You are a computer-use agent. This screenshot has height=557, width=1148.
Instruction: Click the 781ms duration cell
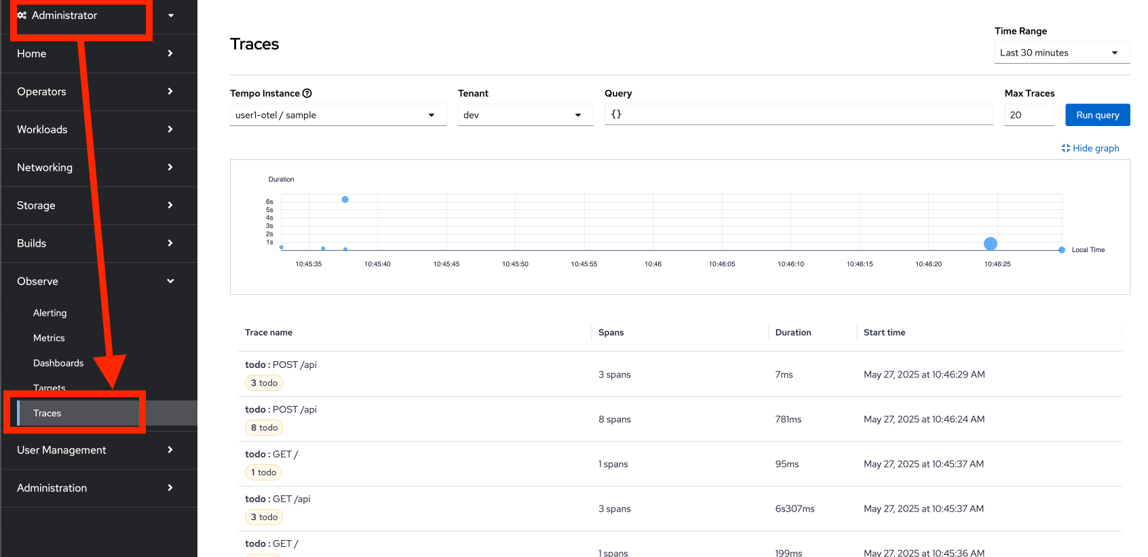[788, 419]
